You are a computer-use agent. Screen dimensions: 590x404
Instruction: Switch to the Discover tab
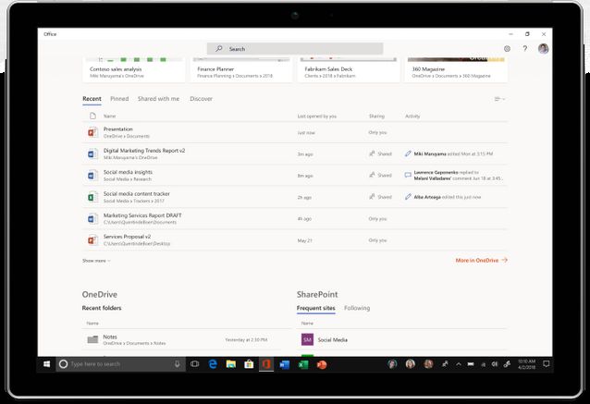click(x=201, y=99)
